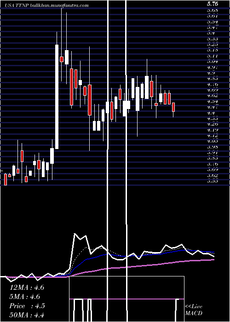Image resolution: width=230 pixels, height=322 pixels.
Task: Select the tallest white breakout candlestick
Action: click(57, 97)
